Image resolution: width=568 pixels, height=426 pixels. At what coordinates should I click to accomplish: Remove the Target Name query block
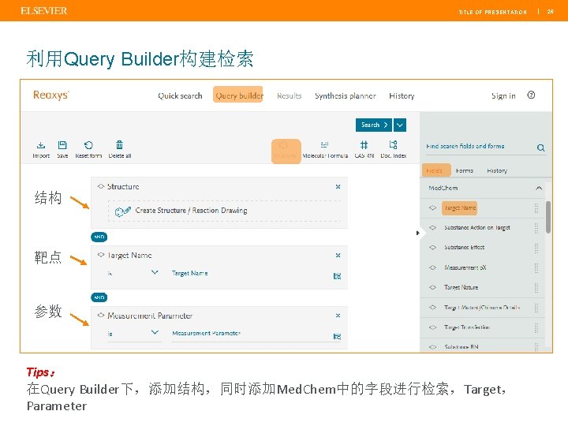[x=338, y=256]
